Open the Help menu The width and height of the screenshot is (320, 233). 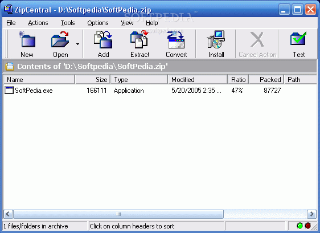[151, 23]
